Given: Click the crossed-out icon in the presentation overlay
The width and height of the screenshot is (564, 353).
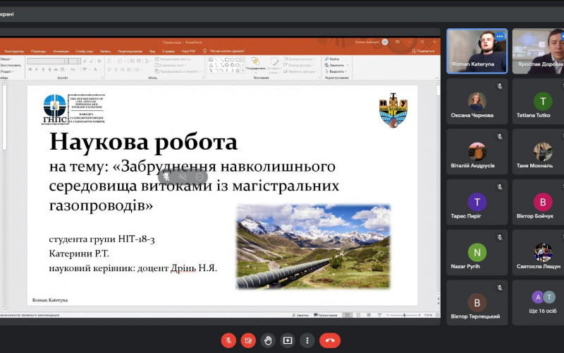Looking at the screenshot, I should 183,177.
